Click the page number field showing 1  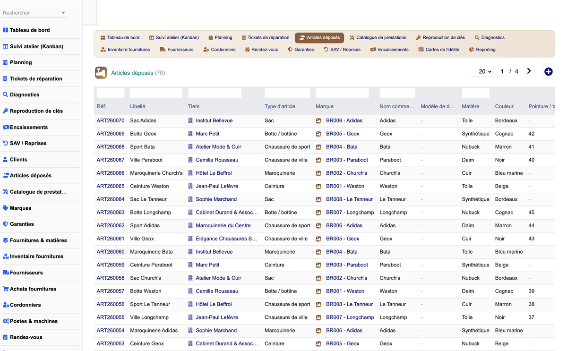pyautogui.click(x=502, y=71)
